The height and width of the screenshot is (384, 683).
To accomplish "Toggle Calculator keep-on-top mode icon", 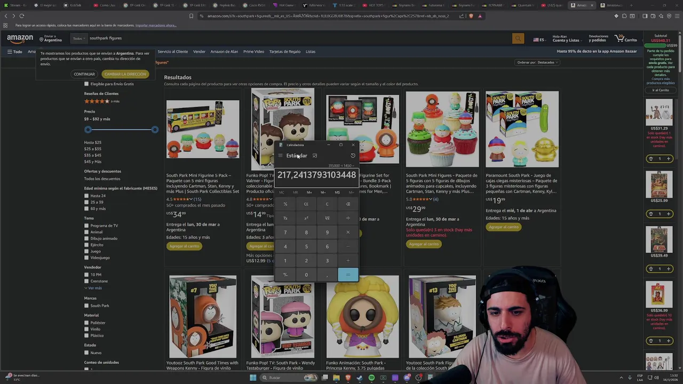I will [x=315, y=156].
